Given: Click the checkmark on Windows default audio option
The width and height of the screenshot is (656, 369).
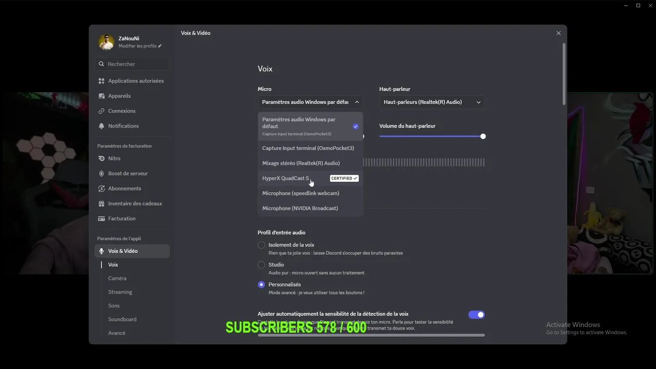Looking at the screenshot, I should pos(356,126).
